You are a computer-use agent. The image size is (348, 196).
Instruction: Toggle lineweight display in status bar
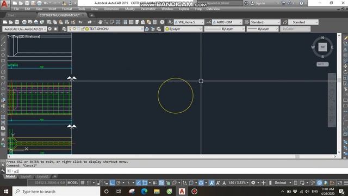point(155,183)
